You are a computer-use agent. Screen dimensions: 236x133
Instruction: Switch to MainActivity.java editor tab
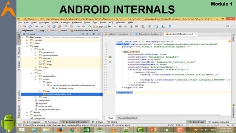tap(149, 34)
